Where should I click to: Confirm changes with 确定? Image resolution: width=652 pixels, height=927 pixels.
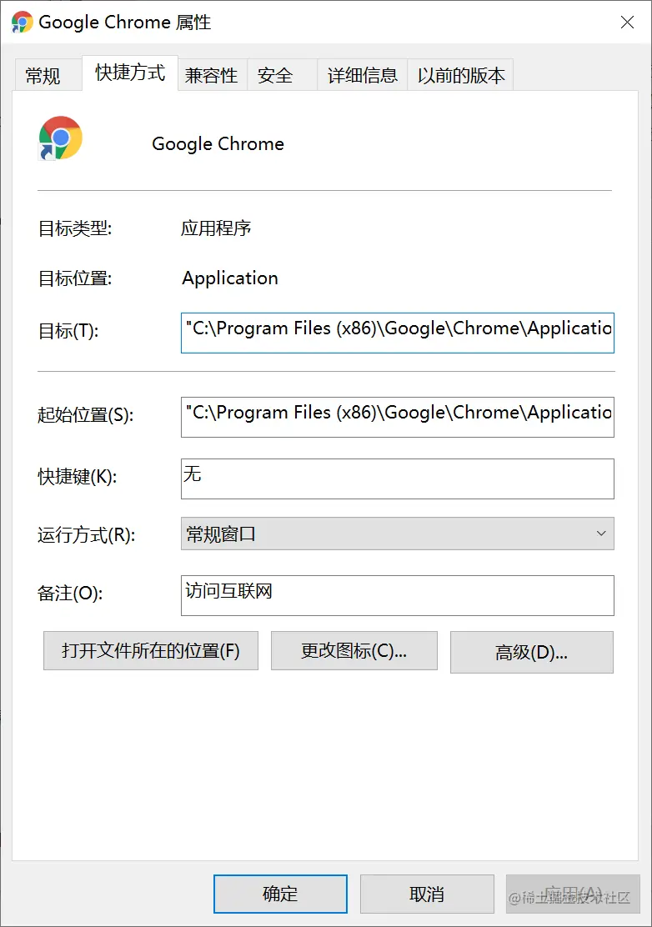pyautogui.click(x=280, y=894)
